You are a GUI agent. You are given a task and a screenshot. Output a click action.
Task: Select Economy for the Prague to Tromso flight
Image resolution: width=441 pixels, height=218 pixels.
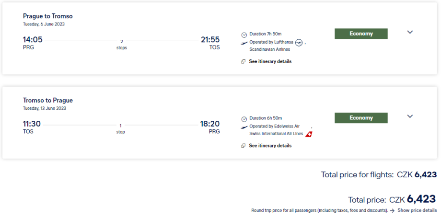pyautogui.click(x=361, y=34)
